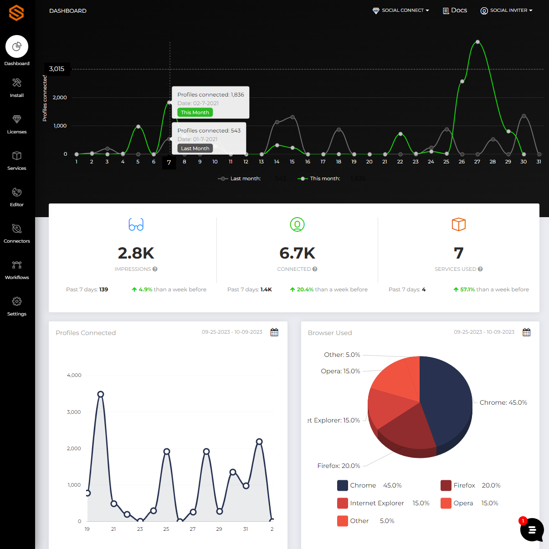Expand the Social Inviter account dropdown

pos(507,10)
